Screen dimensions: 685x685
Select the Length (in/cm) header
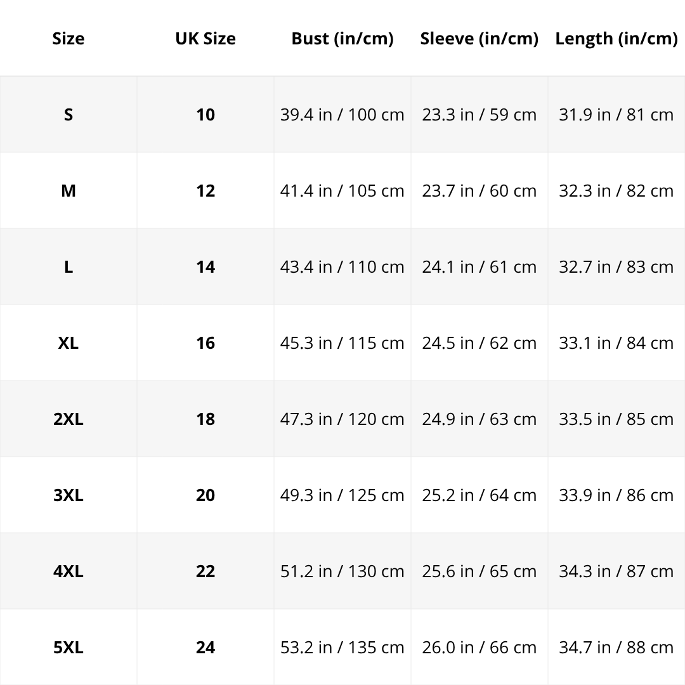point(616,39)
